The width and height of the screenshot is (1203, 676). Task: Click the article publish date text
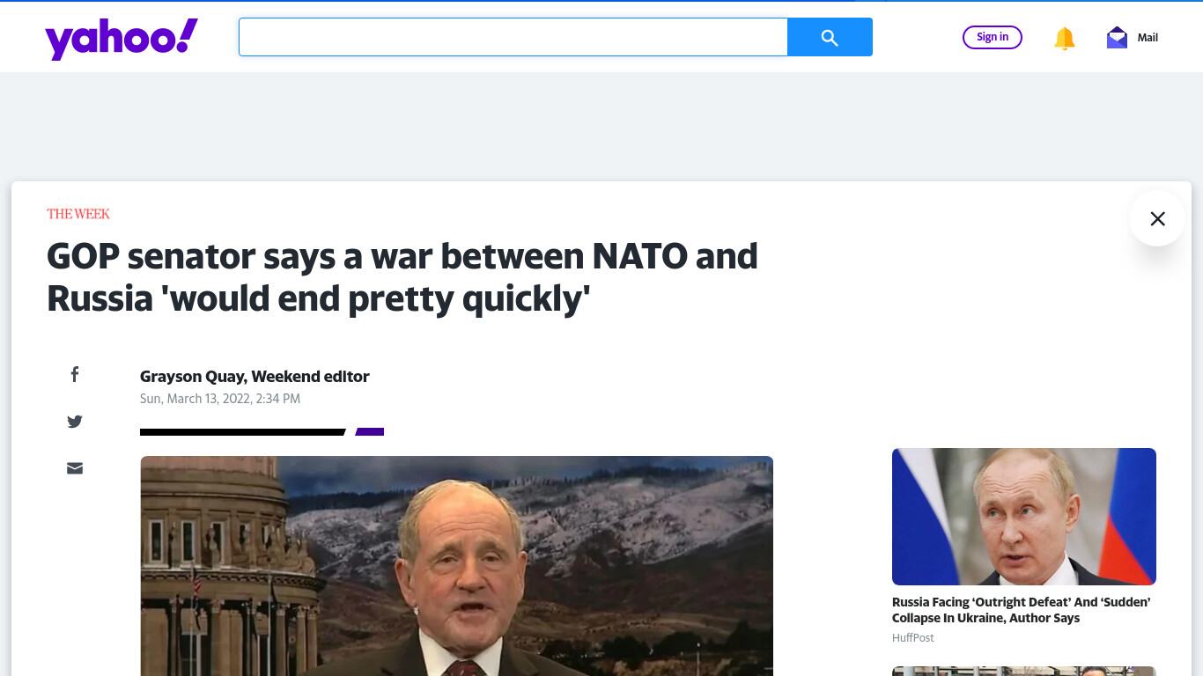(220, 399)
